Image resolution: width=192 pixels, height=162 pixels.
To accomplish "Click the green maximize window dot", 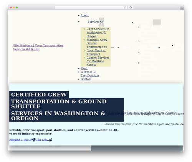I will point(17,7).
